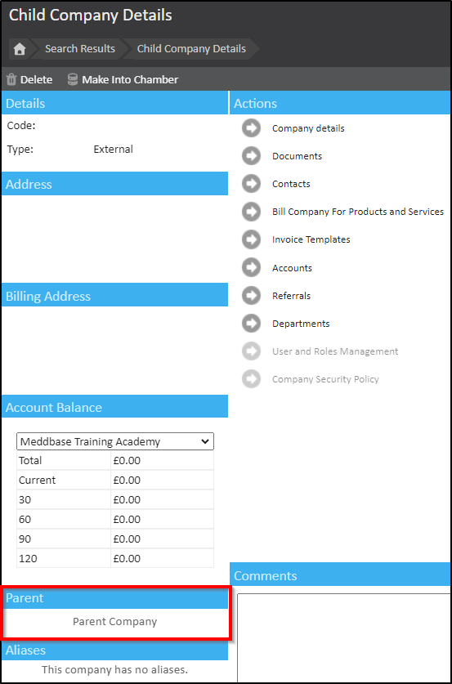
Task: Click inside the Comments text box
Action: pos(344,637)
